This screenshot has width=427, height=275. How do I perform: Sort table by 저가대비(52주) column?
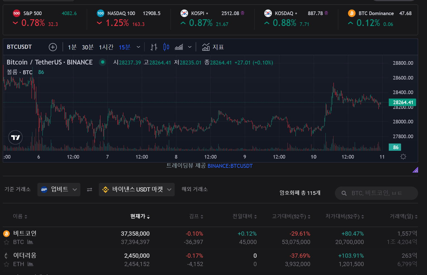pyautogui.click(x=345, y=216)
